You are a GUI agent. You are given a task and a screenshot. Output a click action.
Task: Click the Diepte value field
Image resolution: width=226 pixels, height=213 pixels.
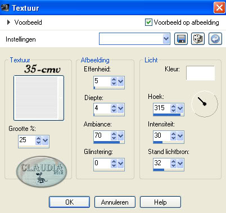(102, 108)
